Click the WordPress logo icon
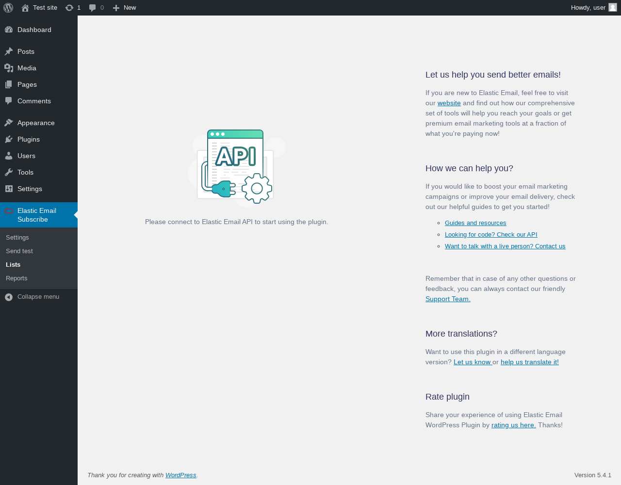Image resolution: width=621 pixels, height=485 pixels. tap(8, 8)
